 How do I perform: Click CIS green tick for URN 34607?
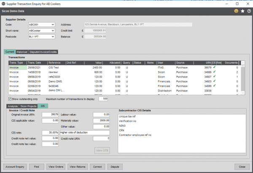(214, 77)
